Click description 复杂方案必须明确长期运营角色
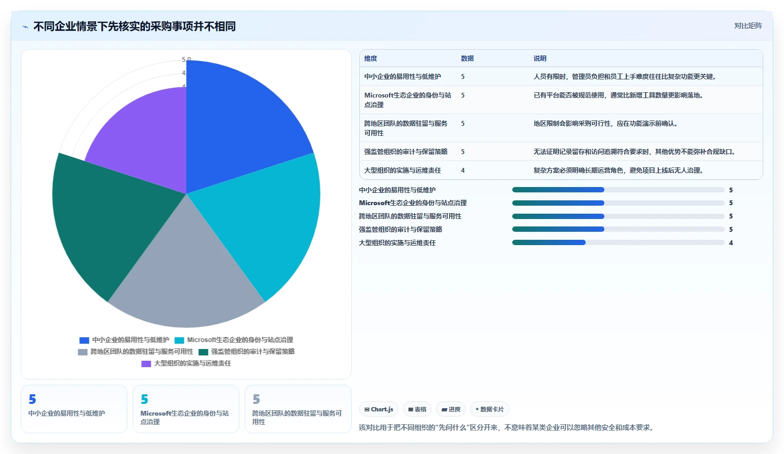The width and height of the screenshot is (784, 454). point(618,171)
